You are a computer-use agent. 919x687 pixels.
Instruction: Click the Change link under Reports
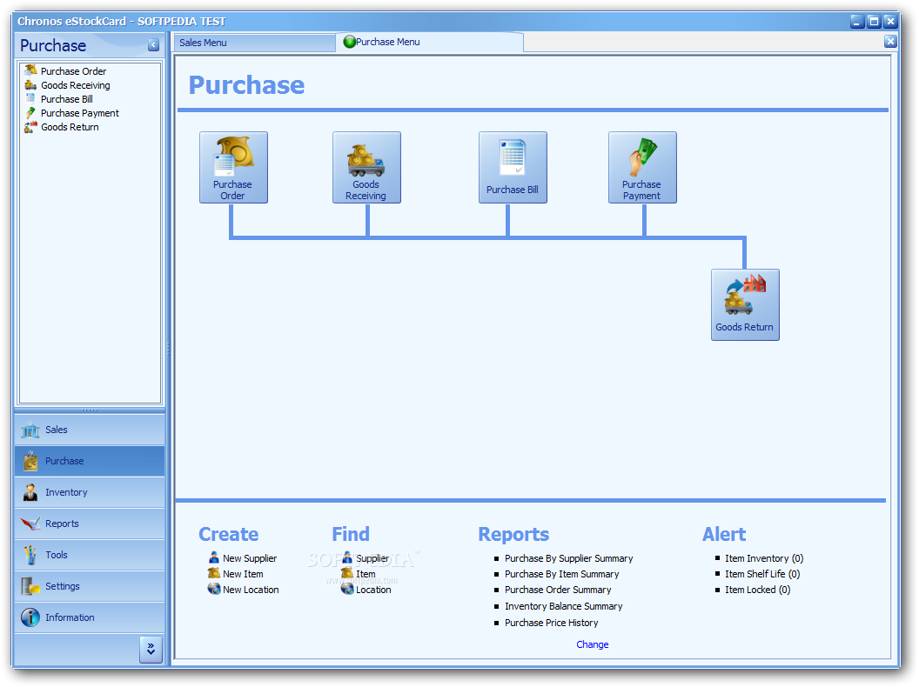(x=593, y=644)
